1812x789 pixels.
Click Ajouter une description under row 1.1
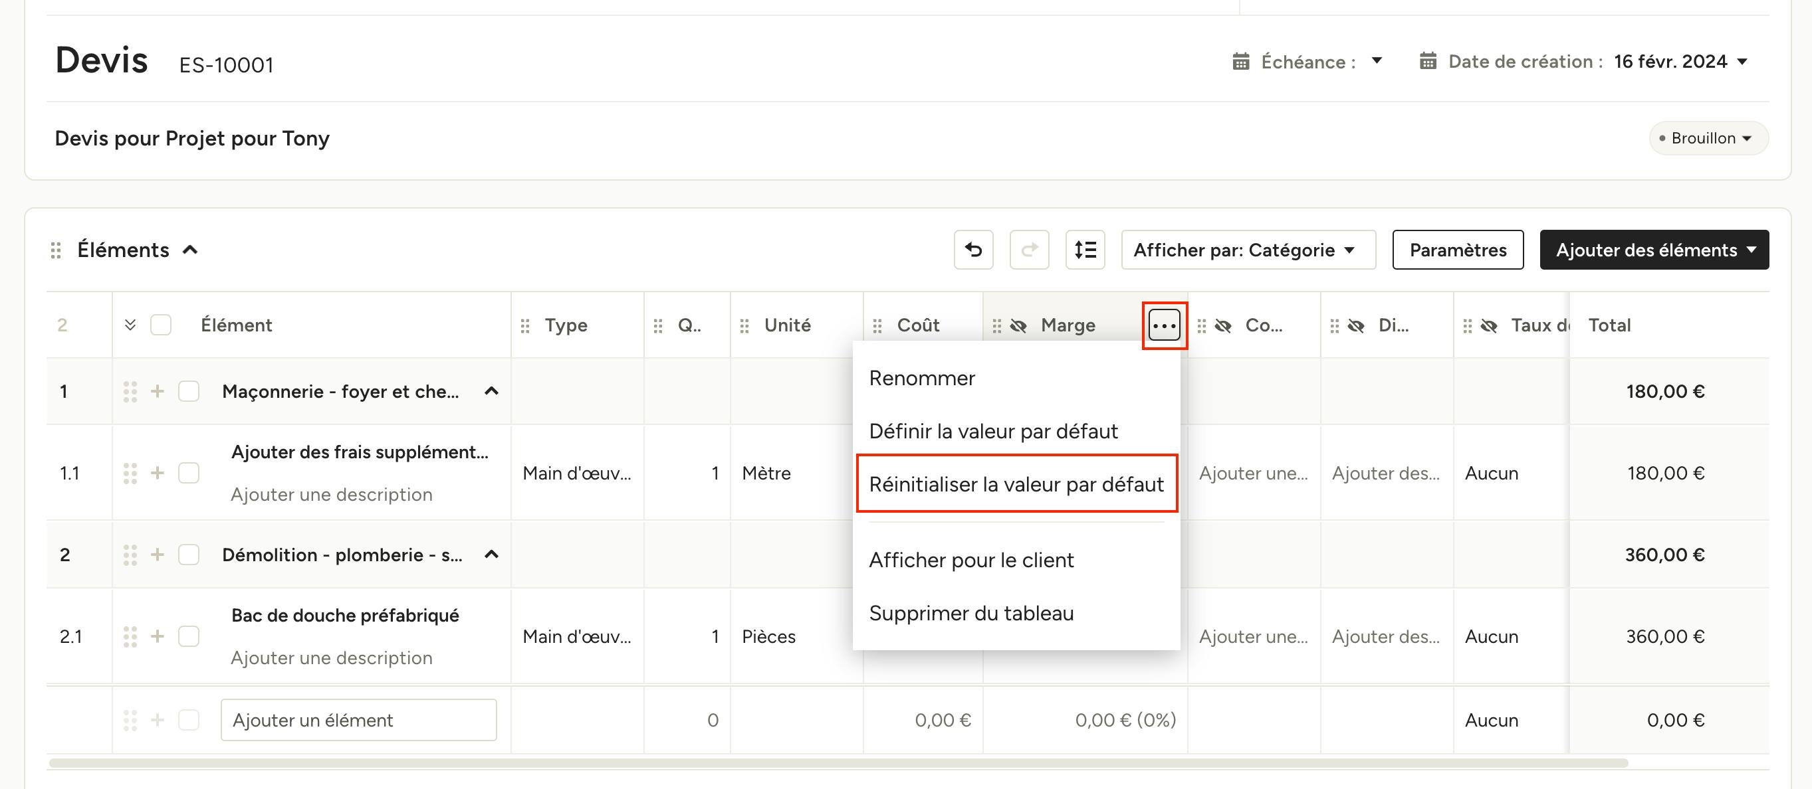click(x=331, y=495)
